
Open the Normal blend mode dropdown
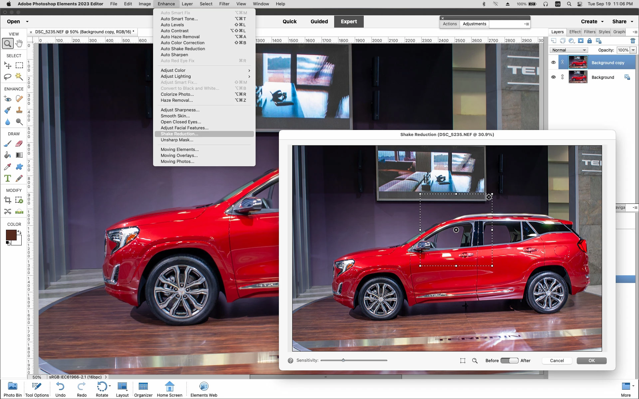(568, 50)
